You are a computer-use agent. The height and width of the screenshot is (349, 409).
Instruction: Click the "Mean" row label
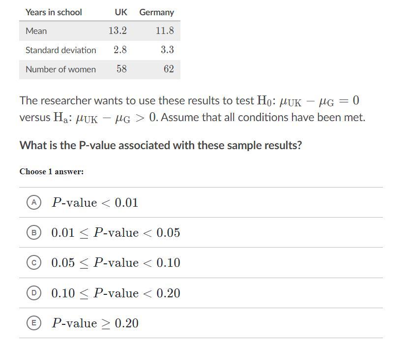pos(36,31)
